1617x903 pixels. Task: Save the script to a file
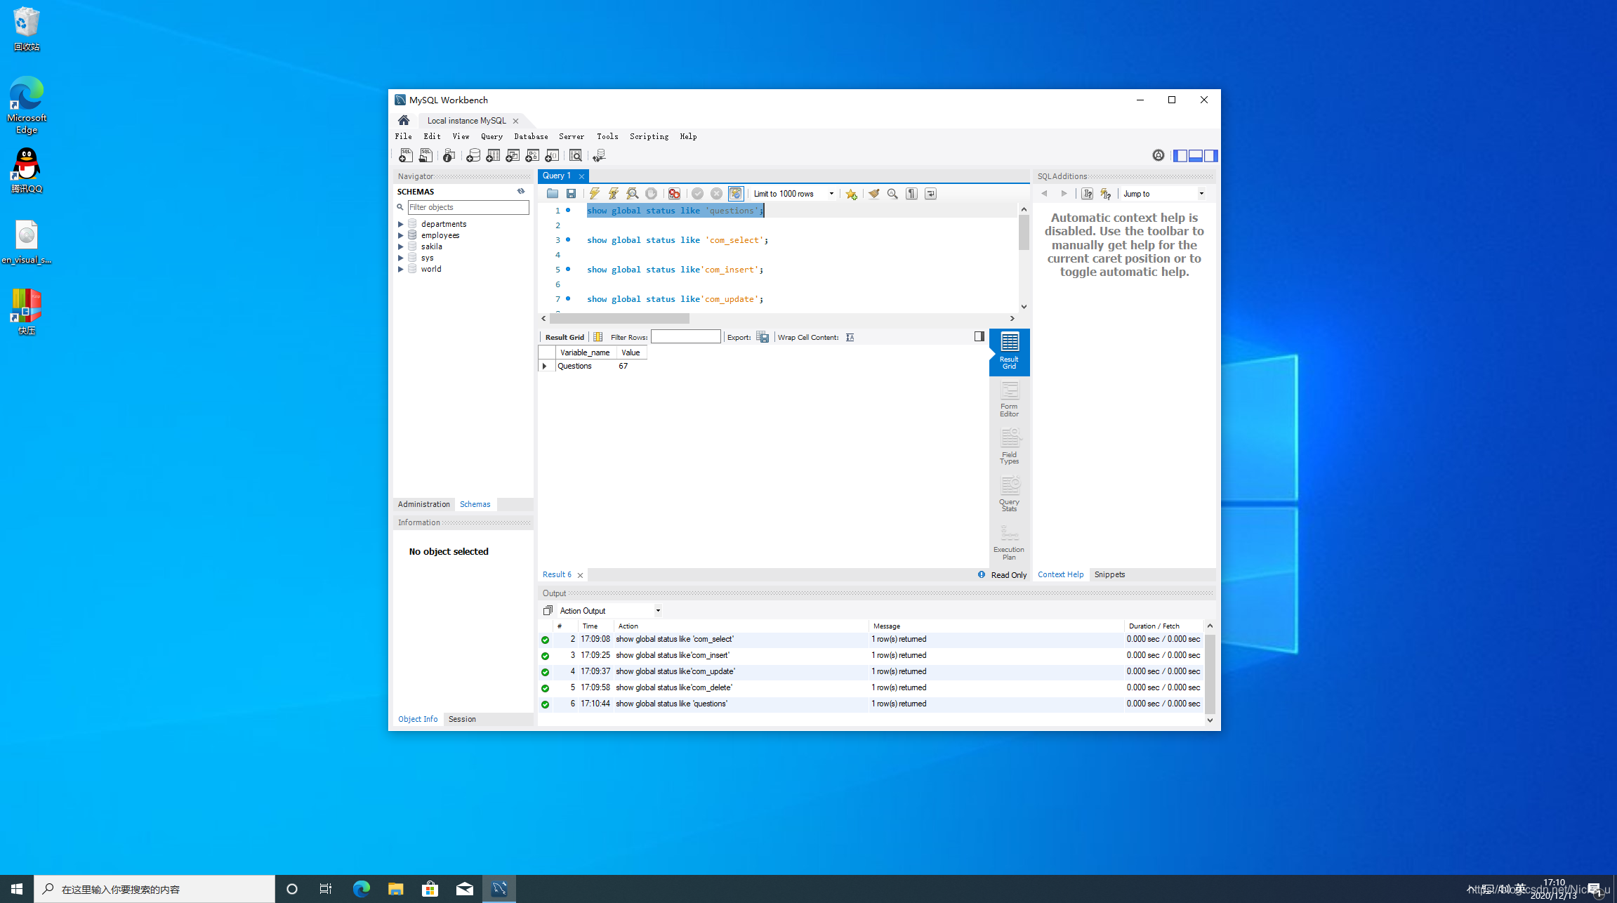tap(572, 194)
